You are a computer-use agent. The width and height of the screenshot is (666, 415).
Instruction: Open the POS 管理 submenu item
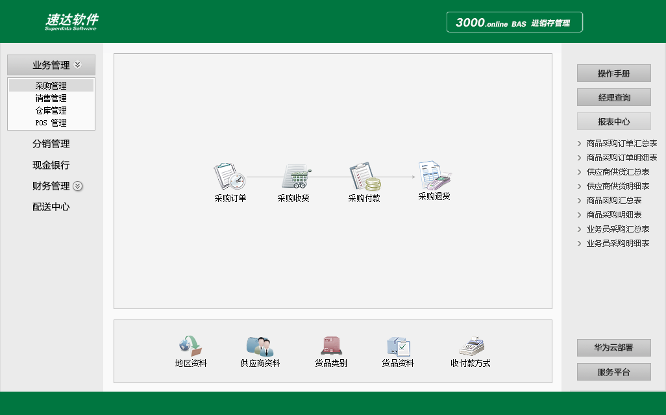click(51, 123)
